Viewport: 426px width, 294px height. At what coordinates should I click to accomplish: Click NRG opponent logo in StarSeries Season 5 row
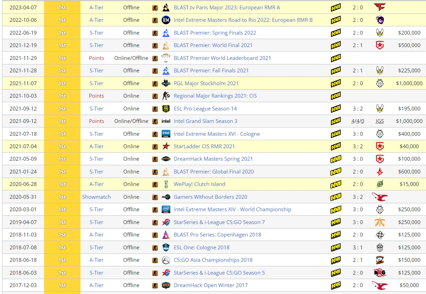click(380, 273)
